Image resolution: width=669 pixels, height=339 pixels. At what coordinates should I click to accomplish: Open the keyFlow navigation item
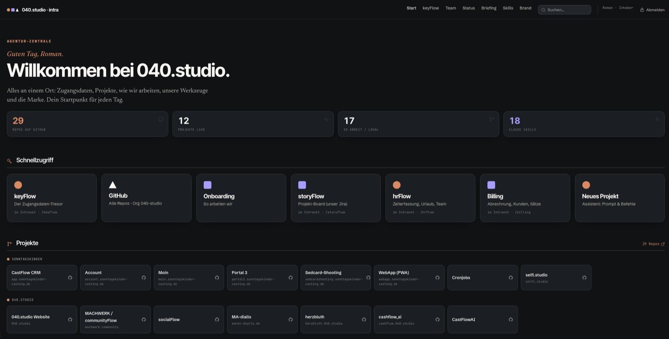point(431,8)
